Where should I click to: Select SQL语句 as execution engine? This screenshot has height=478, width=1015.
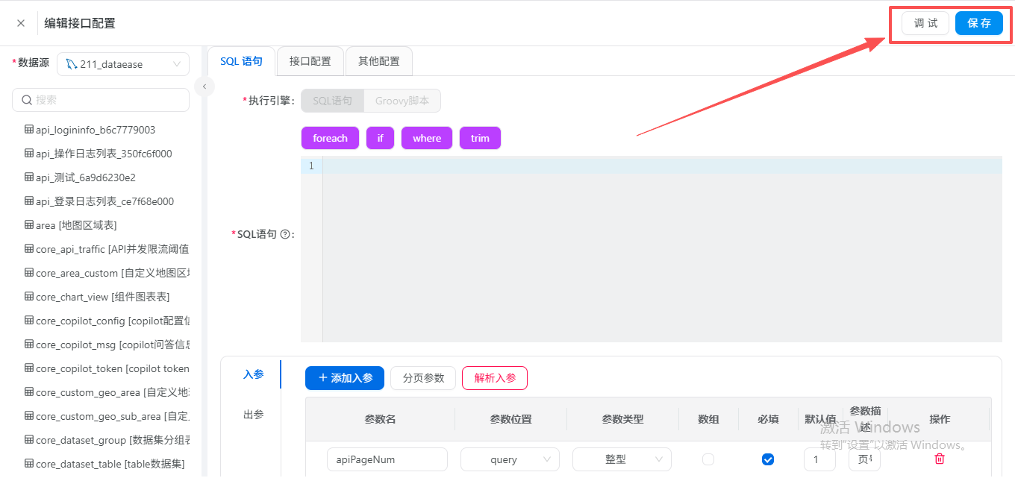point(332,101)
